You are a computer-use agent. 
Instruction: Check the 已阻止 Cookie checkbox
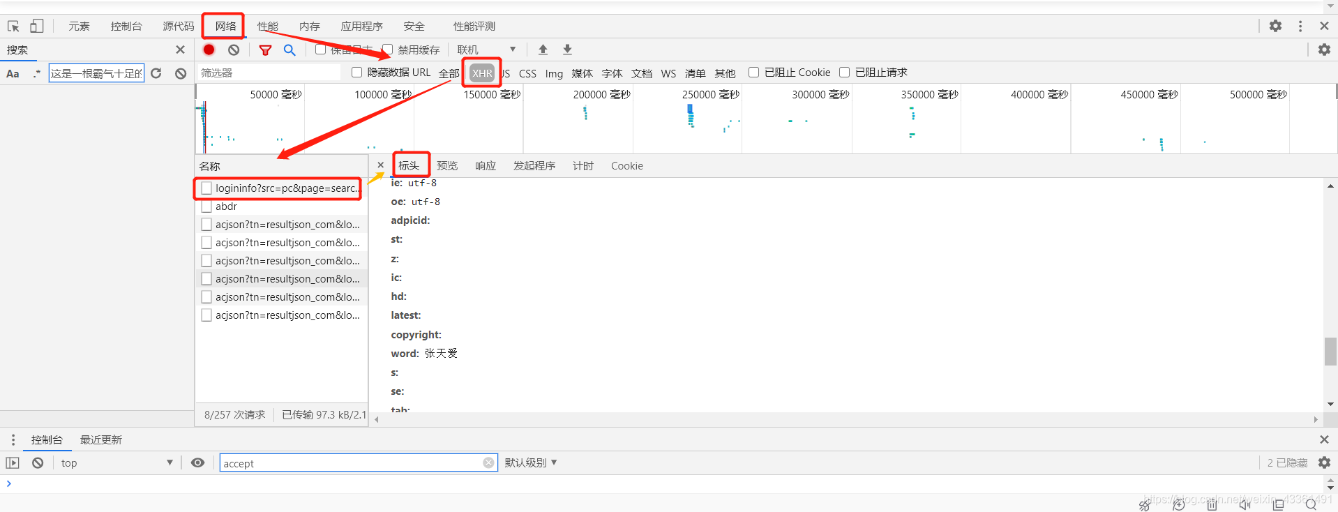coord(753,72)
